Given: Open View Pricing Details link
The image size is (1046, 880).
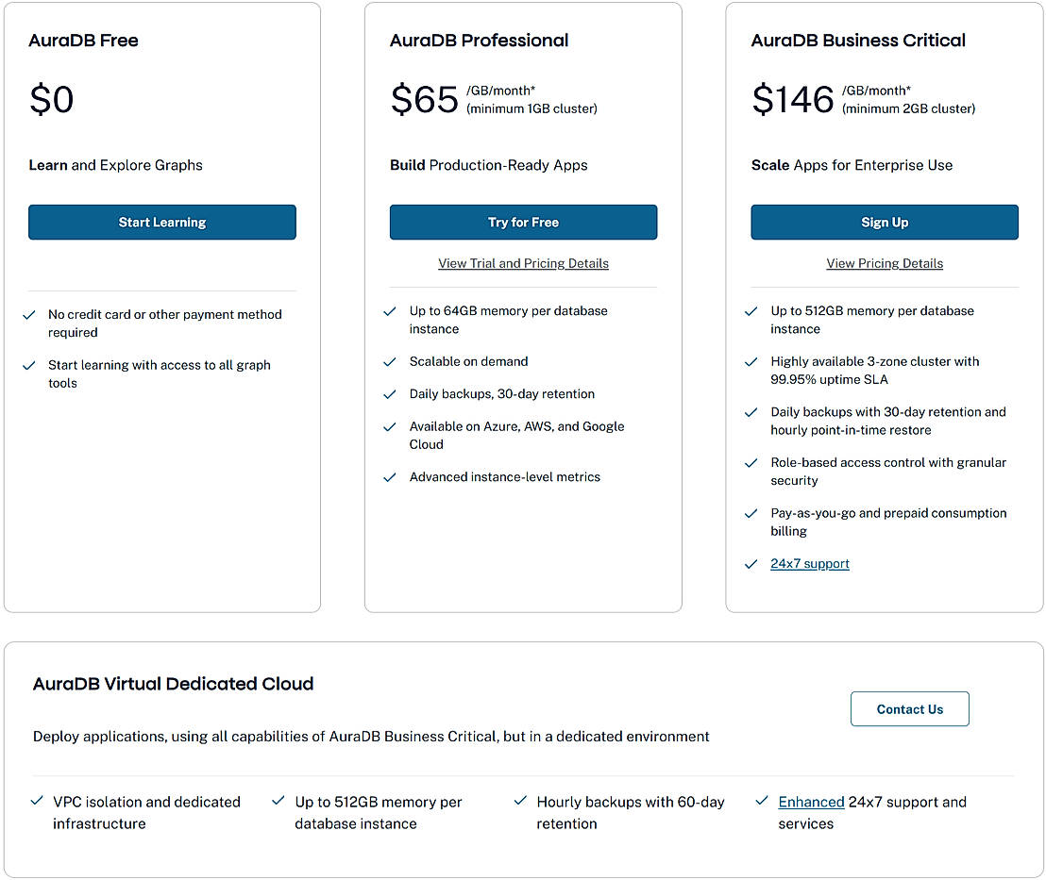Looking at the screenshot, I should point(885,263).
